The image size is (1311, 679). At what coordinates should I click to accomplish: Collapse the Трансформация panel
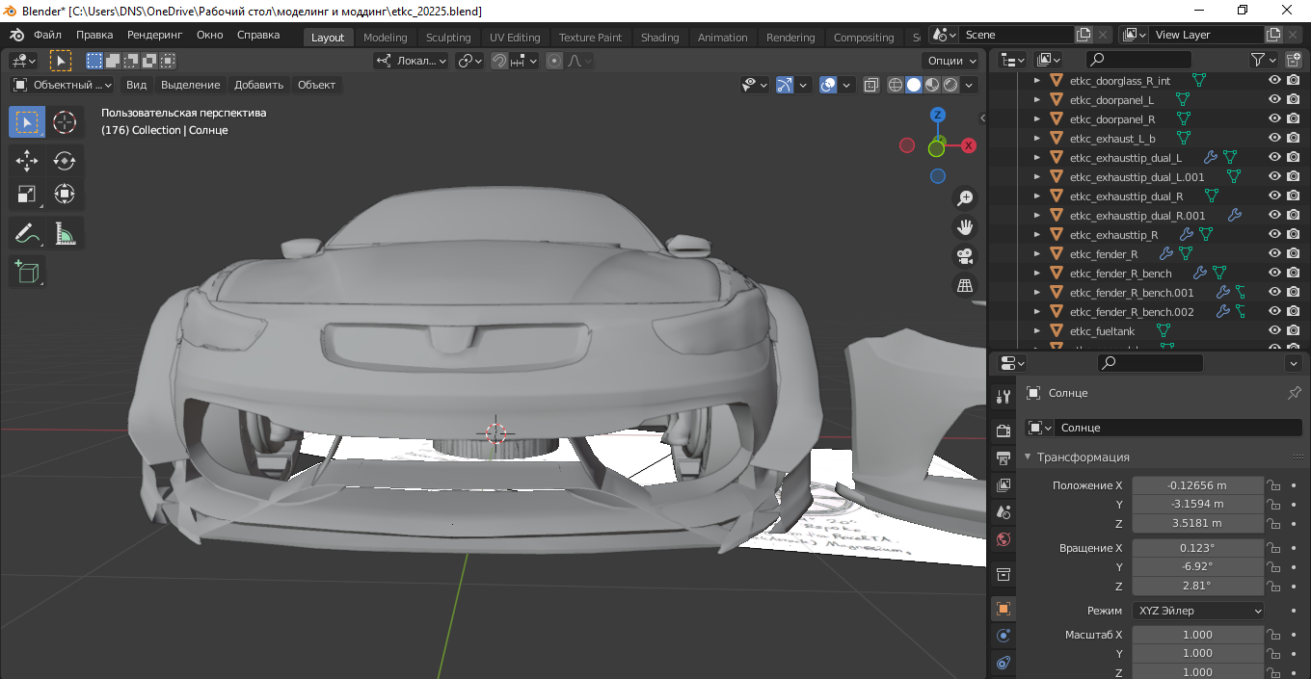point(1028,457)
